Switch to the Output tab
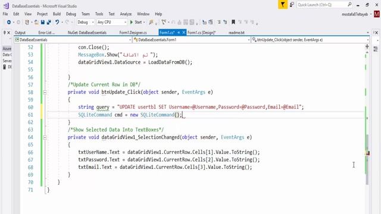 tap(20, 33)
